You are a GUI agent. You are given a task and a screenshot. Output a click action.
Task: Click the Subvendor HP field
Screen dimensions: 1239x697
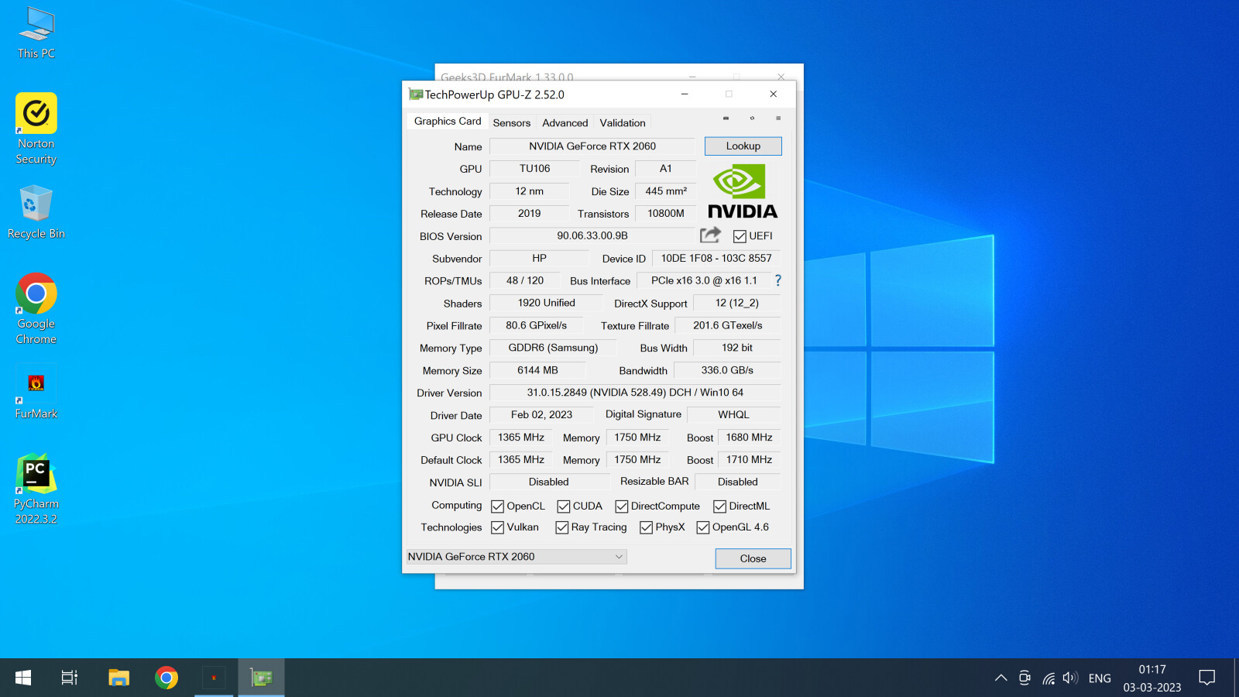pos(540,259)
